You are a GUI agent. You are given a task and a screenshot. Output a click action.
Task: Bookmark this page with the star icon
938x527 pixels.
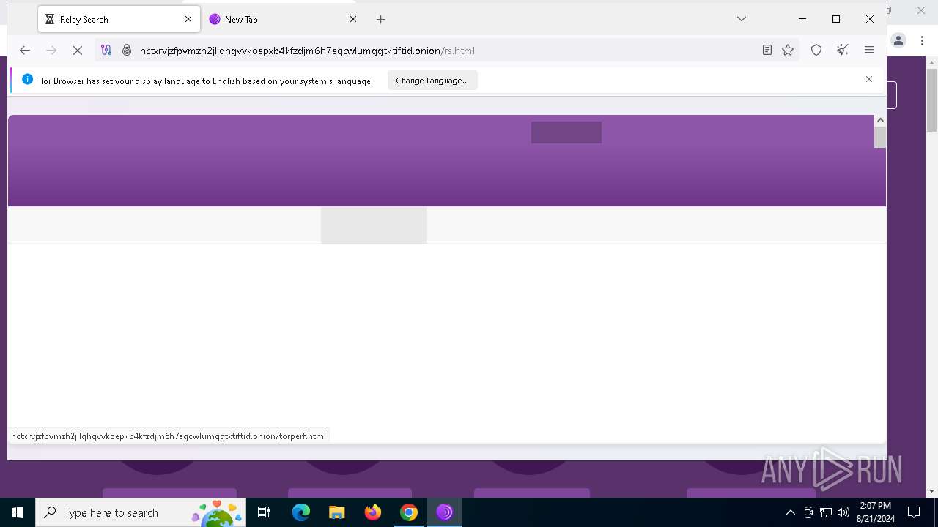coord(788,51)
